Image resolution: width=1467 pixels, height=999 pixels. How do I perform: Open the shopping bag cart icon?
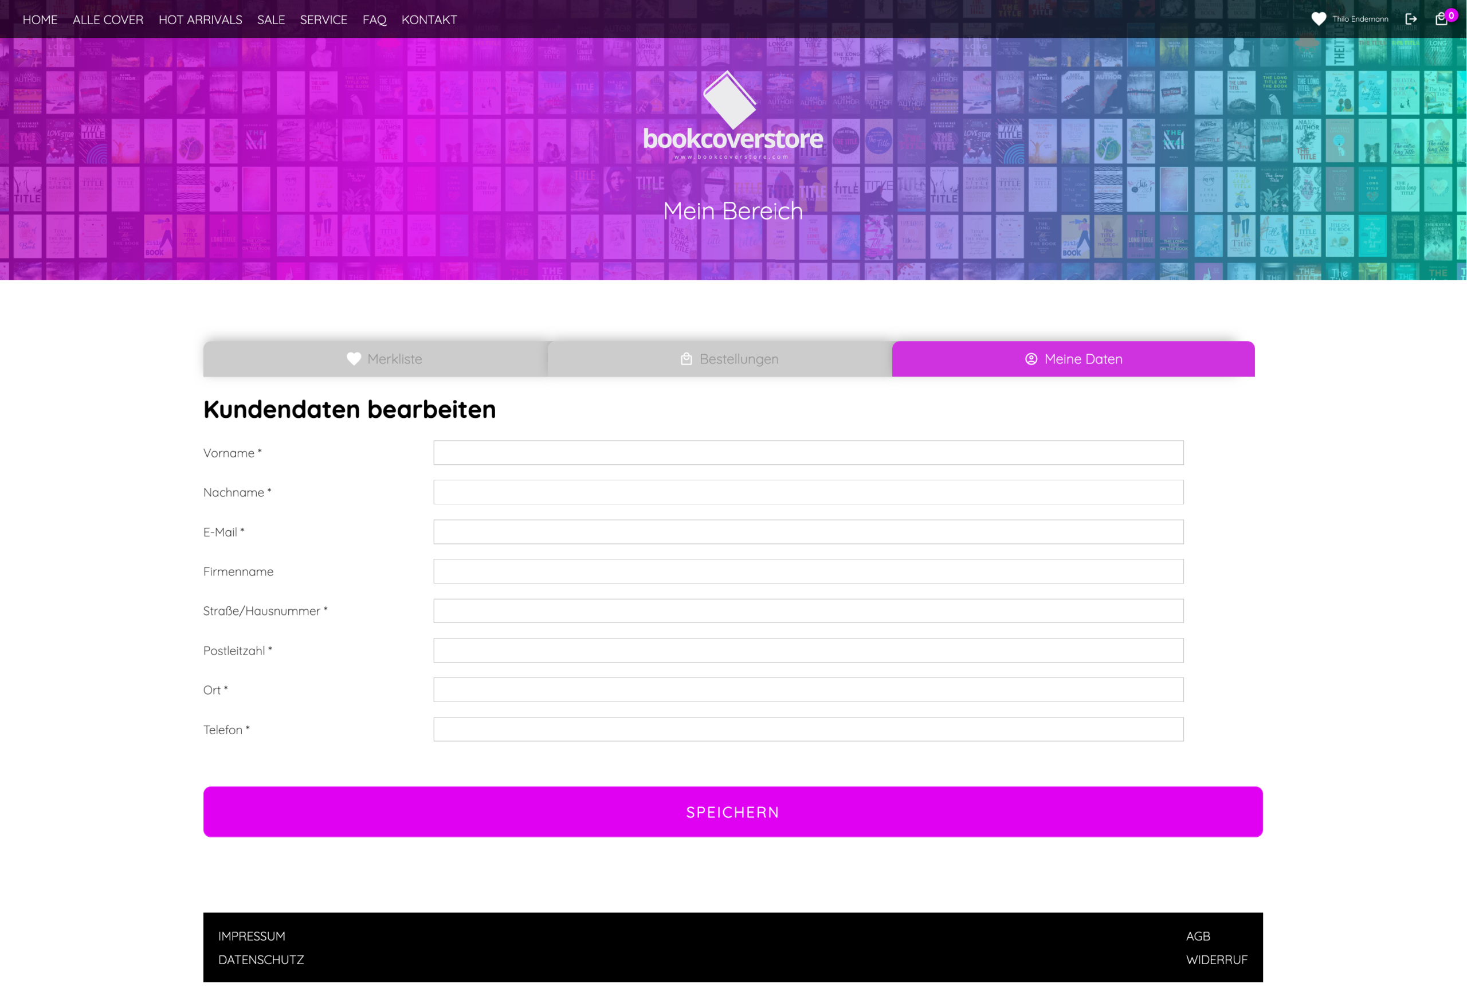click(1441, 19)
